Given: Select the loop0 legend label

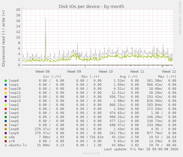Looking at the screenshot, I should (x=14, y=81).
